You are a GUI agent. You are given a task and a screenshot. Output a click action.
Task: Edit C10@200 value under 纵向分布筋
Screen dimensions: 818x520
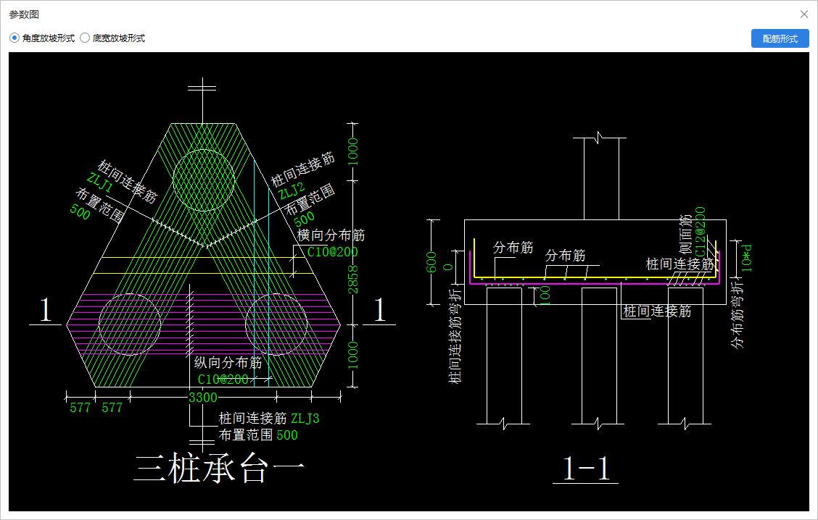(223, 379)
